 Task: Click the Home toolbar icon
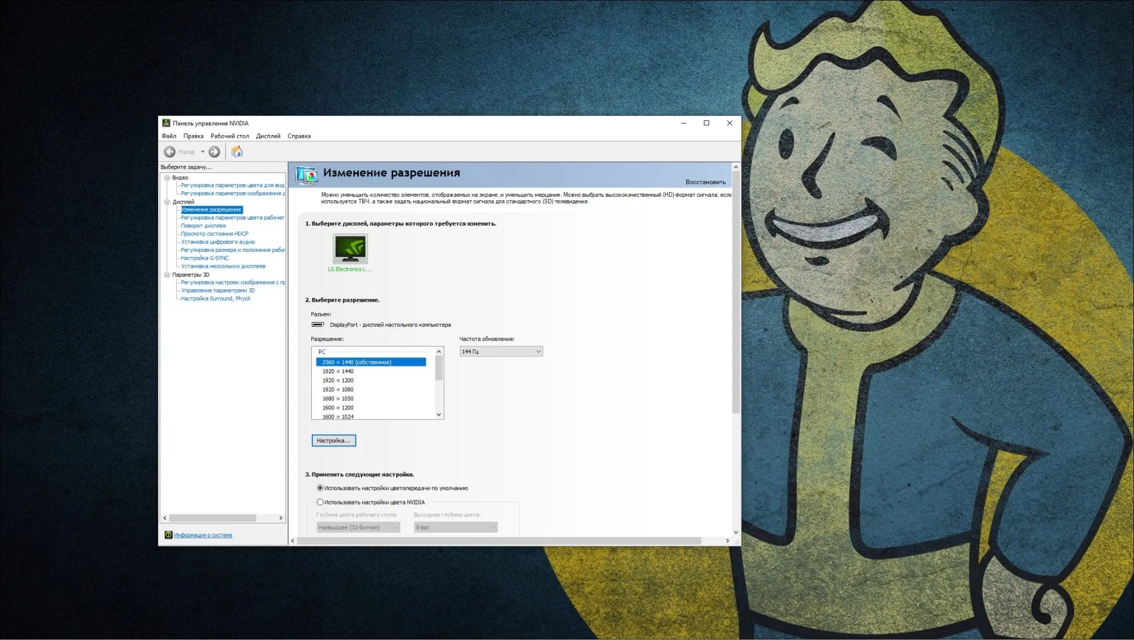(237, 152)
